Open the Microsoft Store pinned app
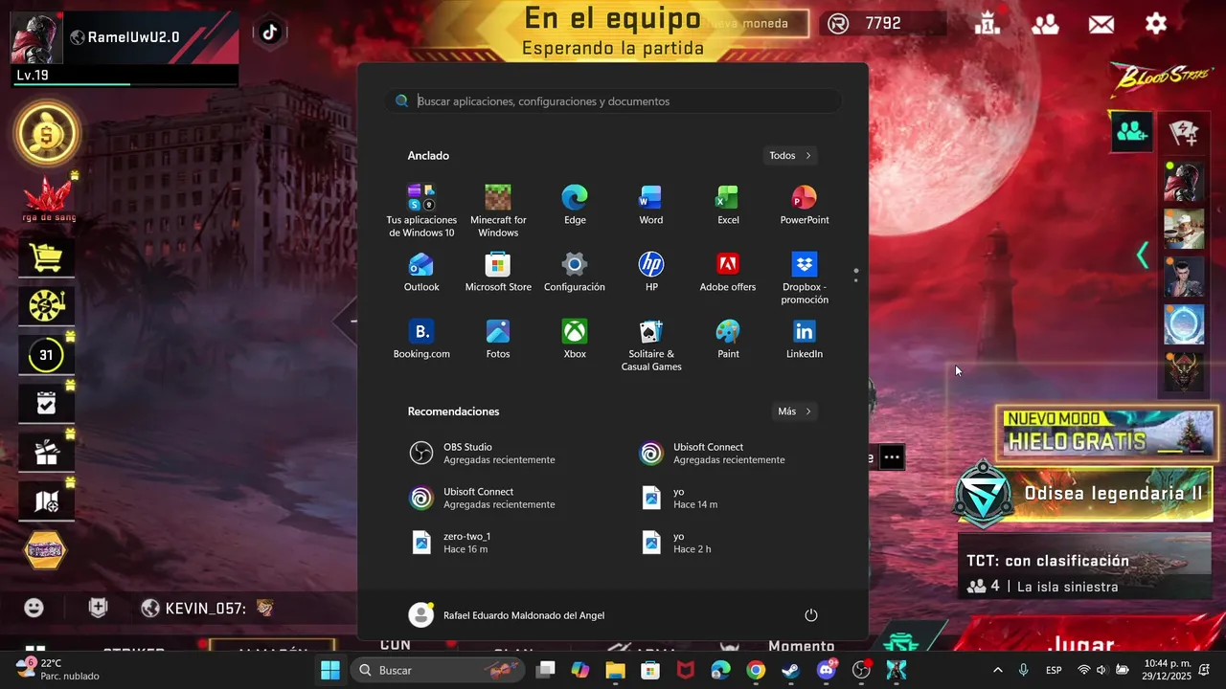1226x689 pixels. (498, 272)
